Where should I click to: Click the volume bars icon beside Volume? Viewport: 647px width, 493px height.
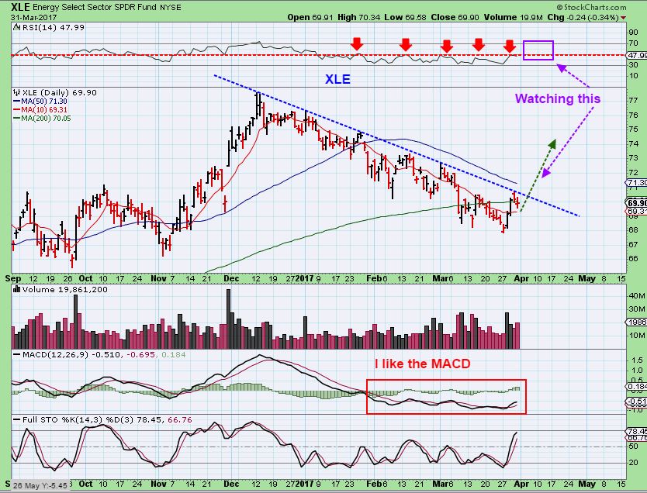pos(17,289)
